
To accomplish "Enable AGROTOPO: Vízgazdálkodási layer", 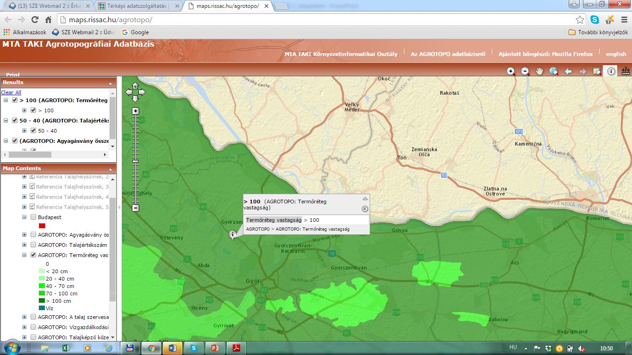I will (x=33, y=327).
